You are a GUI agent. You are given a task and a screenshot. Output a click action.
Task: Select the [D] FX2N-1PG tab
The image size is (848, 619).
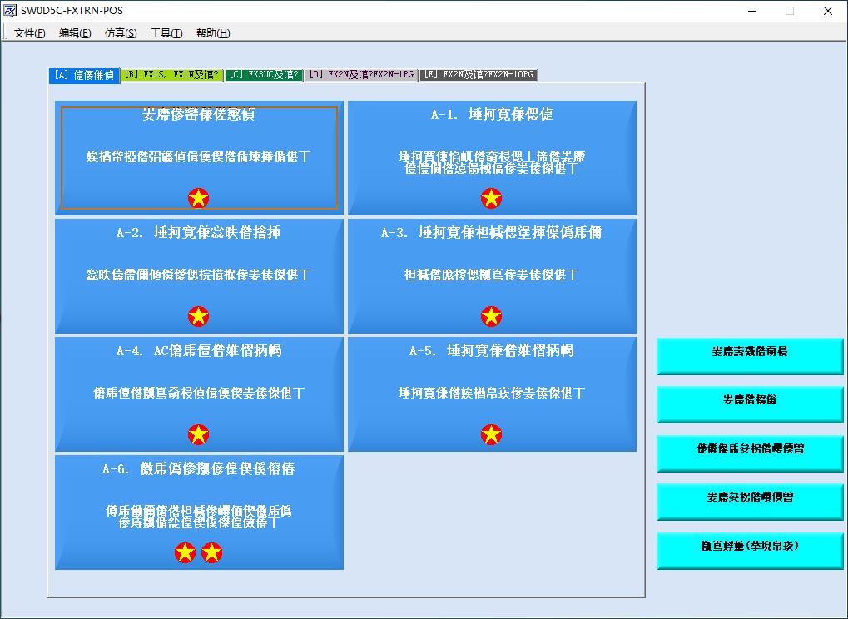(360, 75)
